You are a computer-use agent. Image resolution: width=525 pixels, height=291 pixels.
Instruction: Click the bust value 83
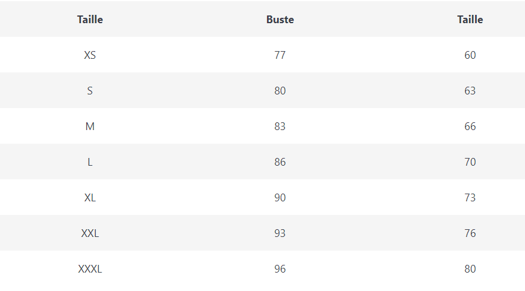280,126
